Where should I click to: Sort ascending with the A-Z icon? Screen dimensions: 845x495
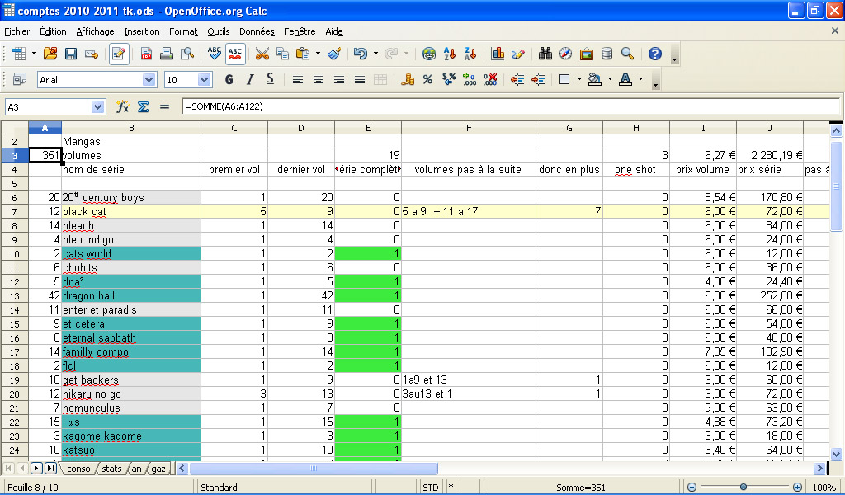coord(450,54)
